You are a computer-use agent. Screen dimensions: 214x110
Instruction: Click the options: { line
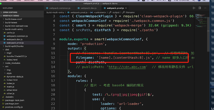coord(111,109)
